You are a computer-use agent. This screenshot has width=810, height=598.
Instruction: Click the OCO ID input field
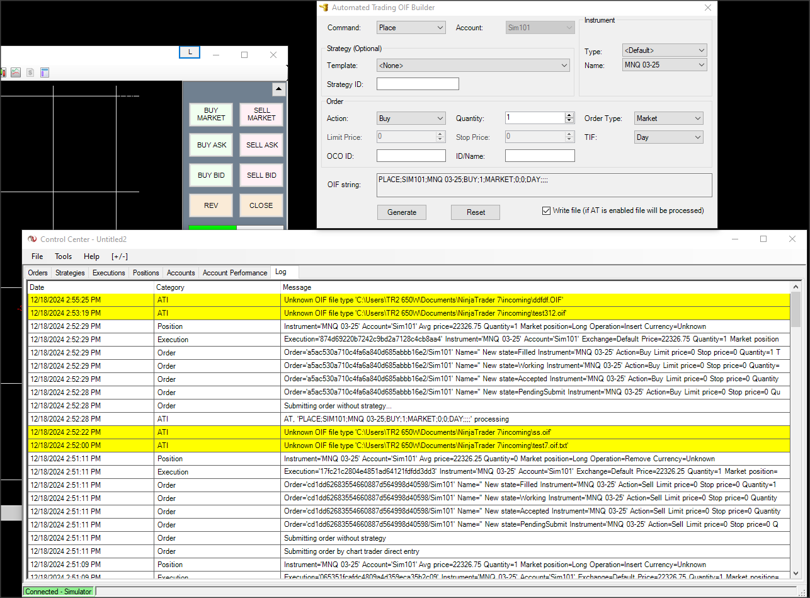point(411,156)
